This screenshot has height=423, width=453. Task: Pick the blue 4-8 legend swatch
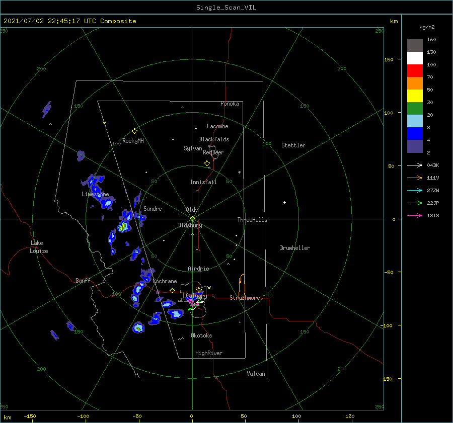pyautogui.click(x=415, y=134)
